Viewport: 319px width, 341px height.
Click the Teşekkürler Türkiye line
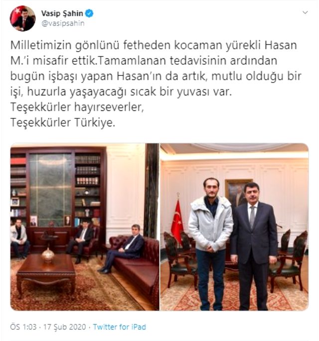(62, 122)
